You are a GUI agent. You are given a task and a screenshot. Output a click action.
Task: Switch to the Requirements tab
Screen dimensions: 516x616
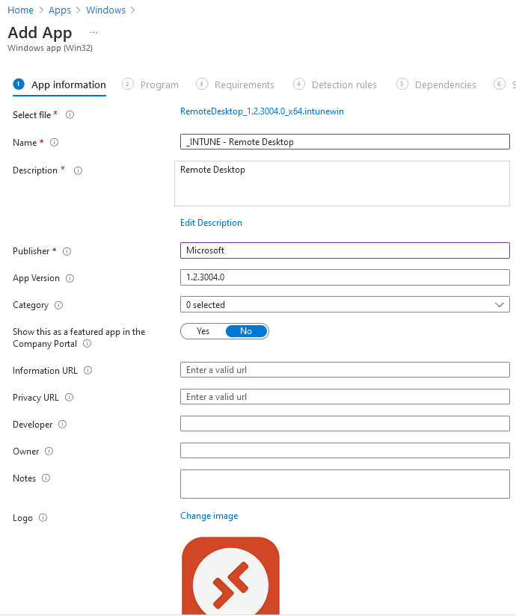tap(235, 85)
